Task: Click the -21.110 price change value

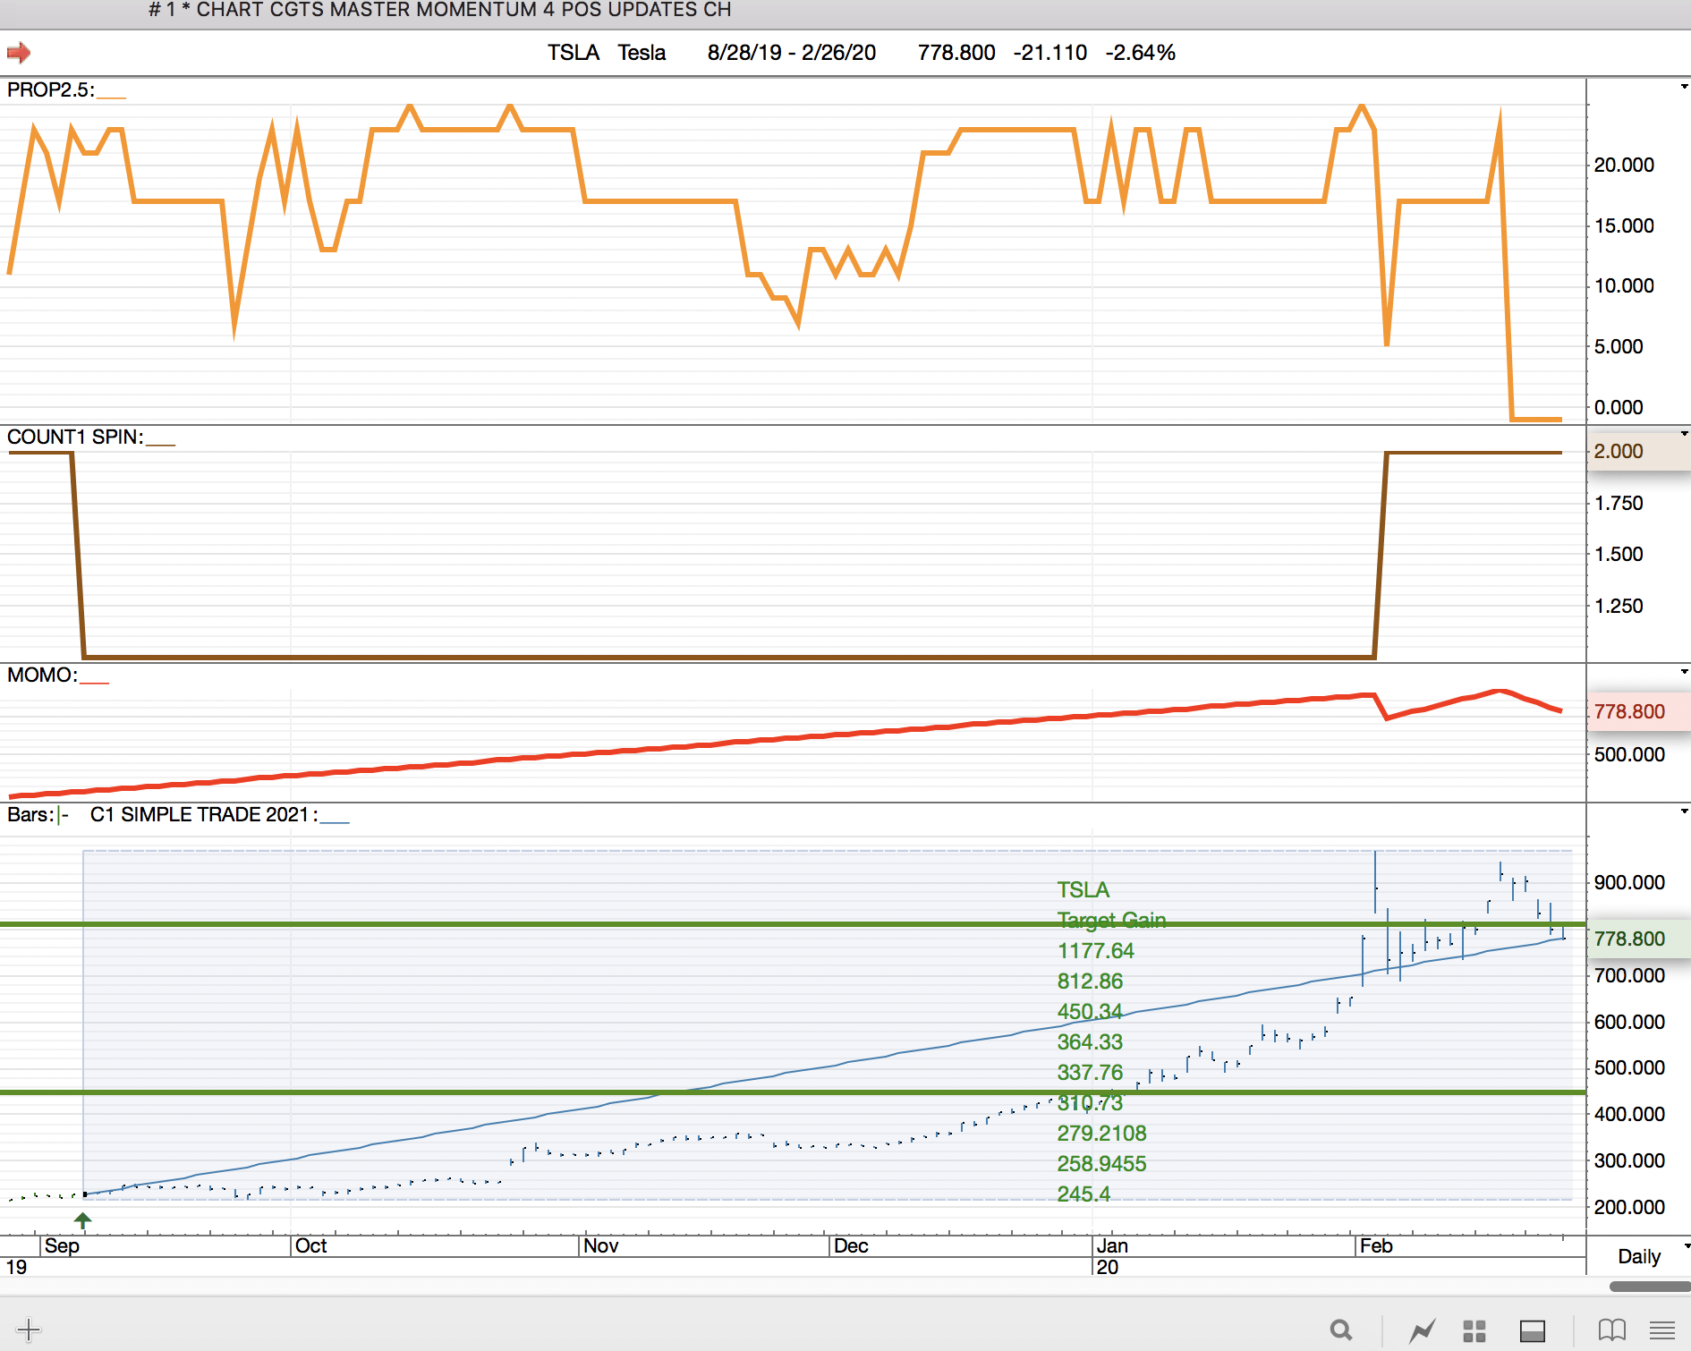Action: tap(1050, 53)
